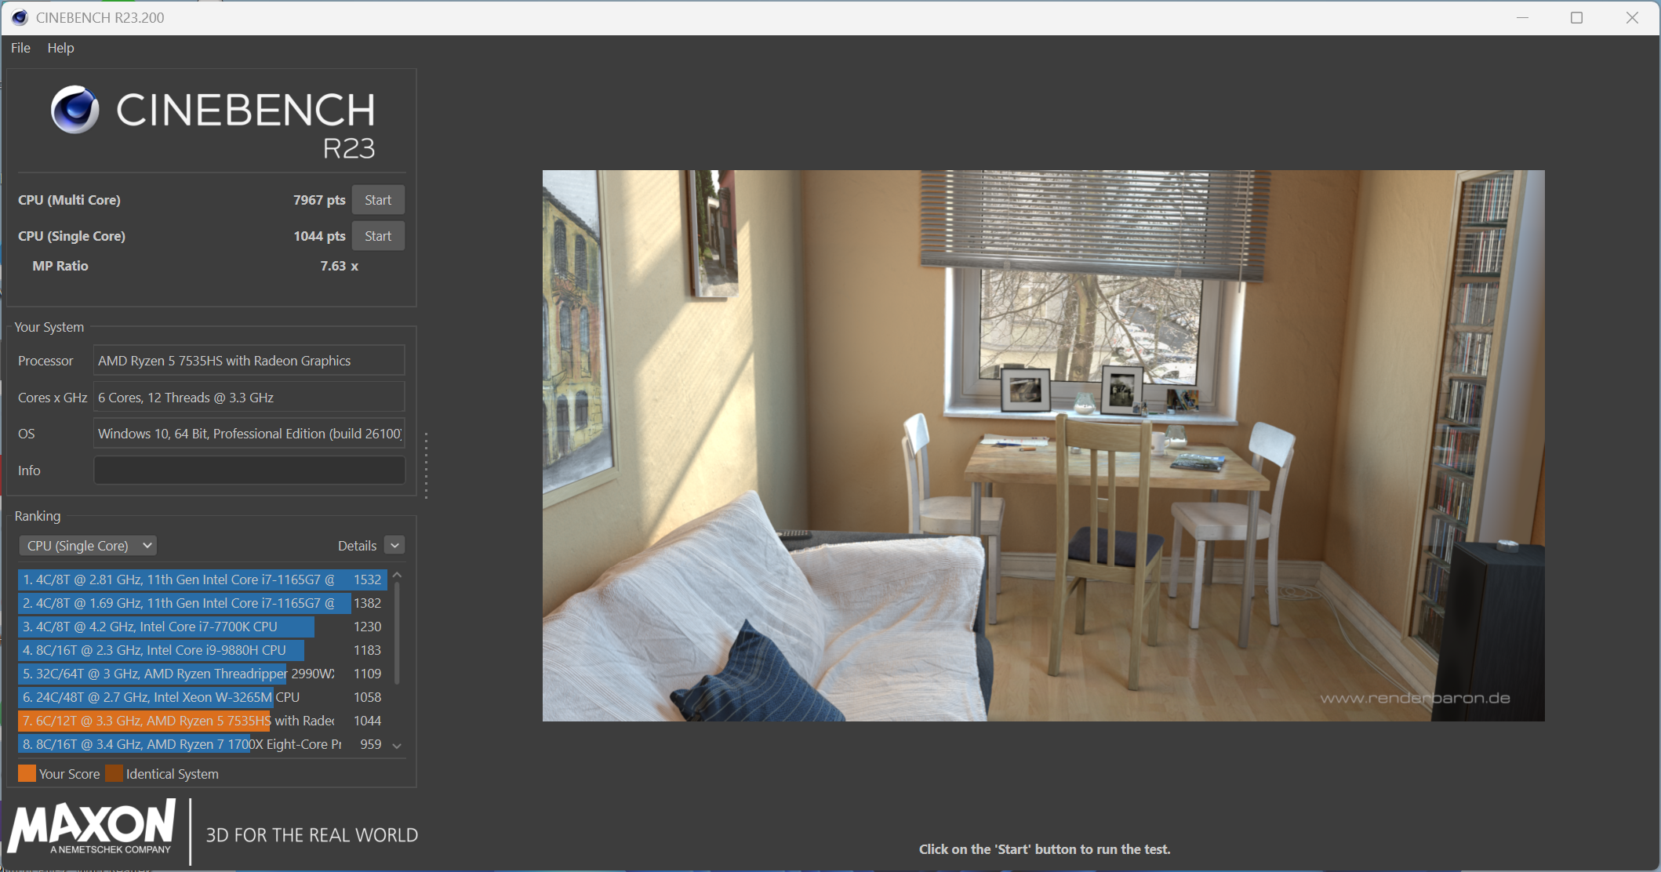1661x872 pixels.
Task: Click the rendered room preview image
Action: pos(1043,445)
